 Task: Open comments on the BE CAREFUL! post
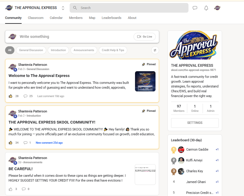tap(24, 189)
